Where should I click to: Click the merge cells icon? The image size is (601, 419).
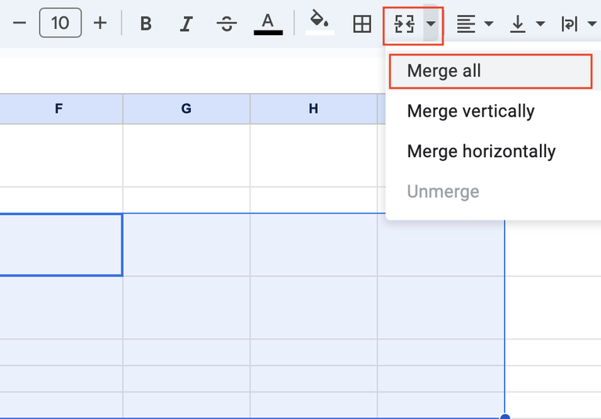tap(404, 24)
